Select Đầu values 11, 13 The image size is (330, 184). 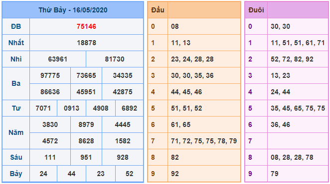click(181, 43)
